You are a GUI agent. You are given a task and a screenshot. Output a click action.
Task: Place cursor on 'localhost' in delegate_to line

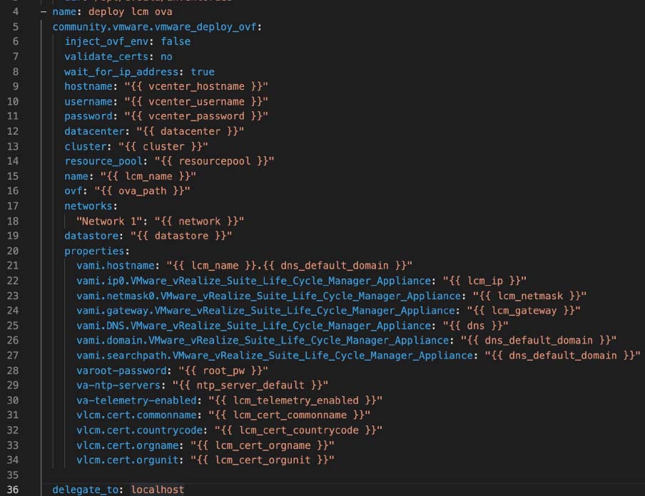[x=157, y=490]
